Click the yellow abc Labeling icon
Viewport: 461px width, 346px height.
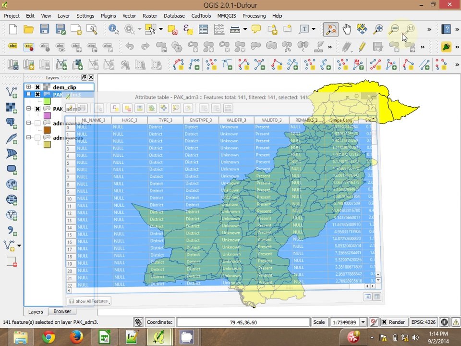(12, 46)
